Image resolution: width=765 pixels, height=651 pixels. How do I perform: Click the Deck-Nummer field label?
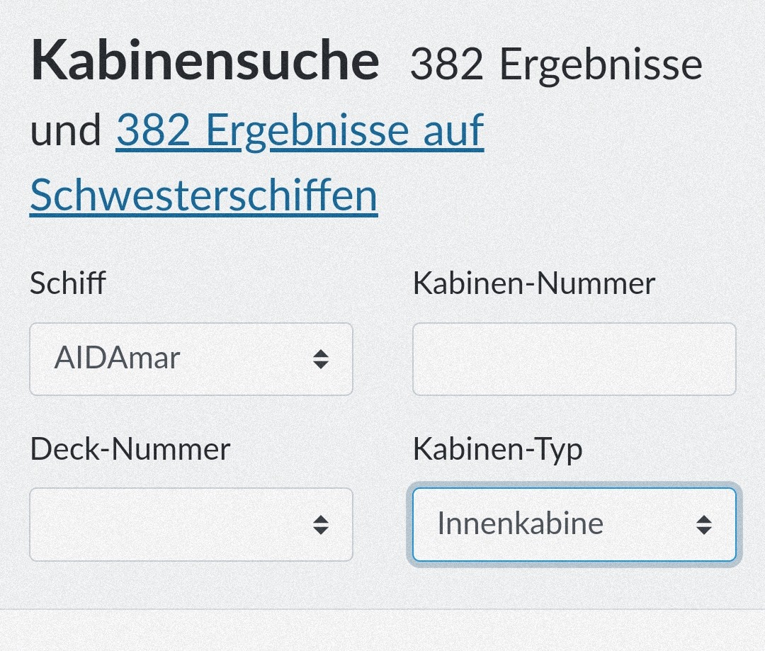tap(130, 449)
